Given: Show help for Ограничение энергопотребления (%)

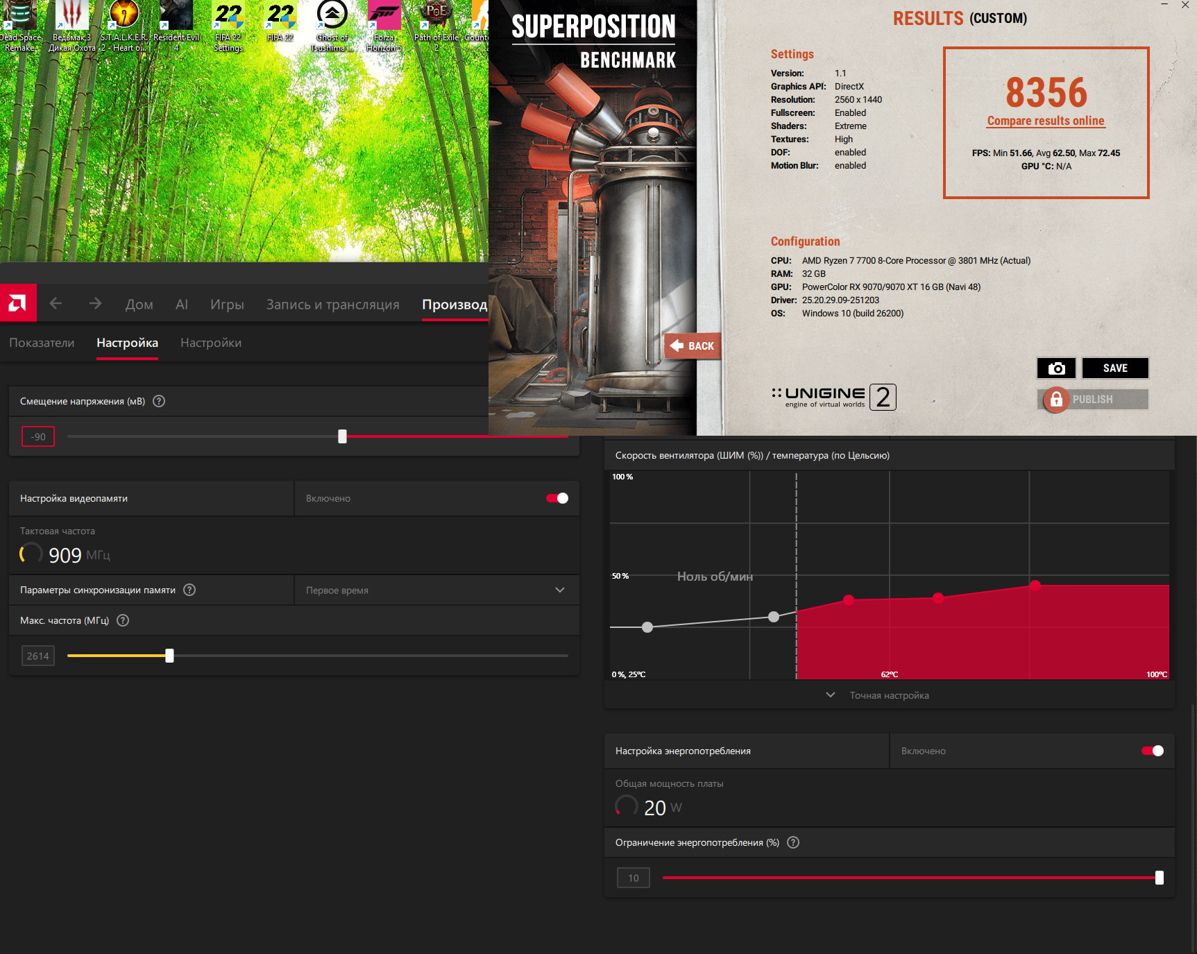Looking at the screenshot, I should (793, 842).
